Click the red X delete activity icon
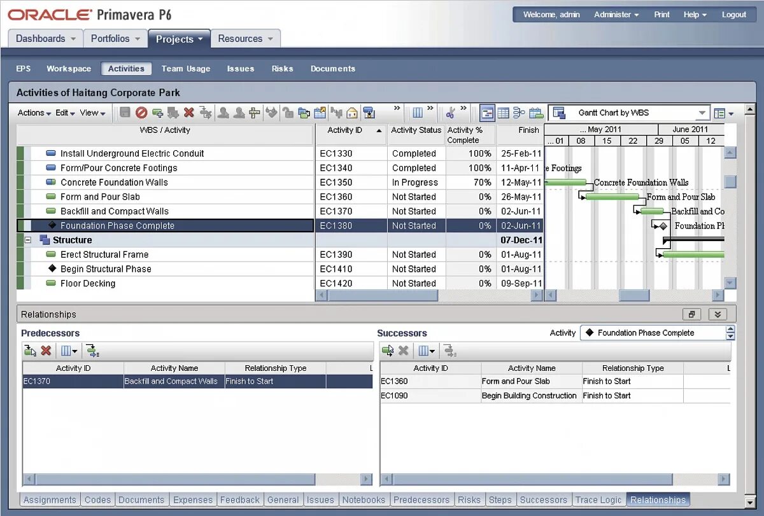This screenshot has height=516, width=764. coord(189,113)
